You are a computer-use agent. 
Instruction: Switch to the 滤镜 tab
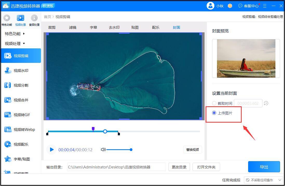pyautogui.click(x=72, y=27)
